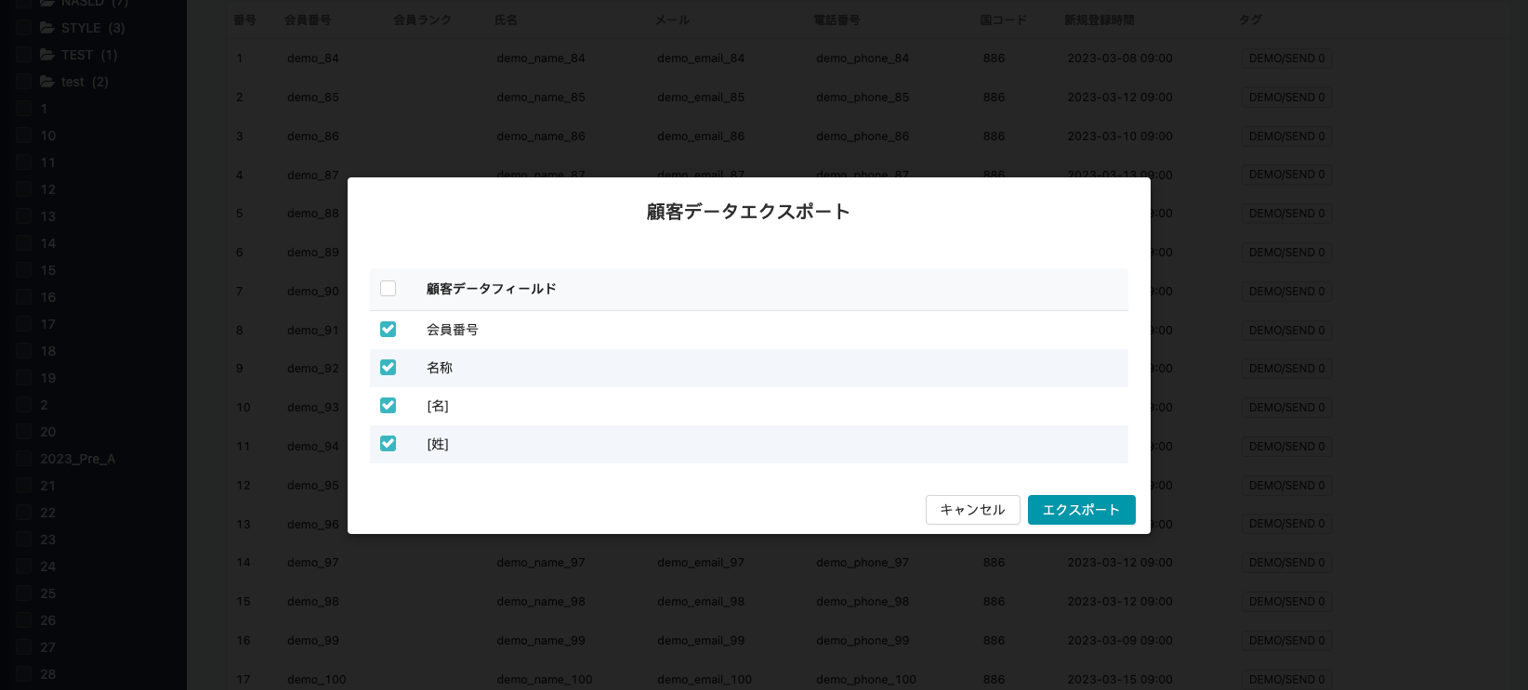Click the 会員ランク column header

click(x=422, y=20)
